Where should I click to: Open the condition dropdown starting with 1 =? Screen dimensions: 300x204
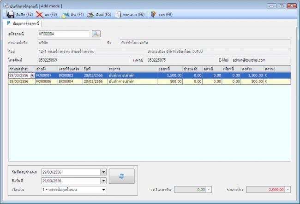(x=103, y=190)
